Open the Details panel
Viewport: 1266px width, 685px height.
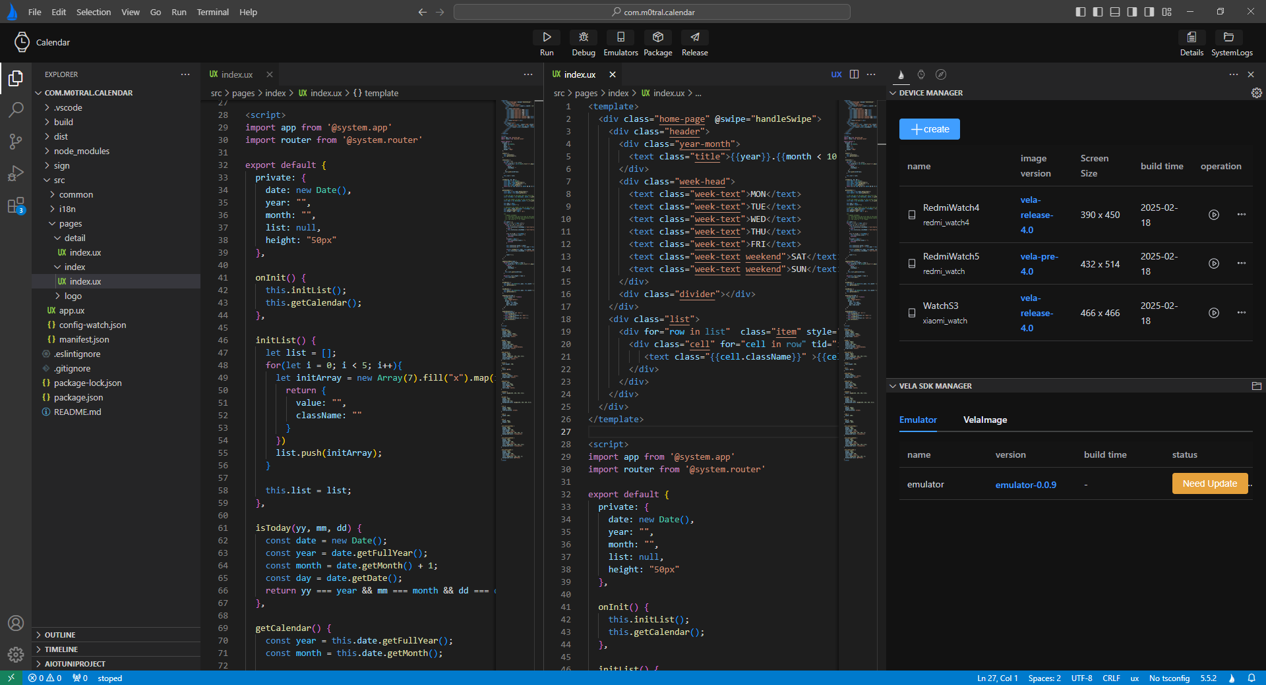point(1191,43)
